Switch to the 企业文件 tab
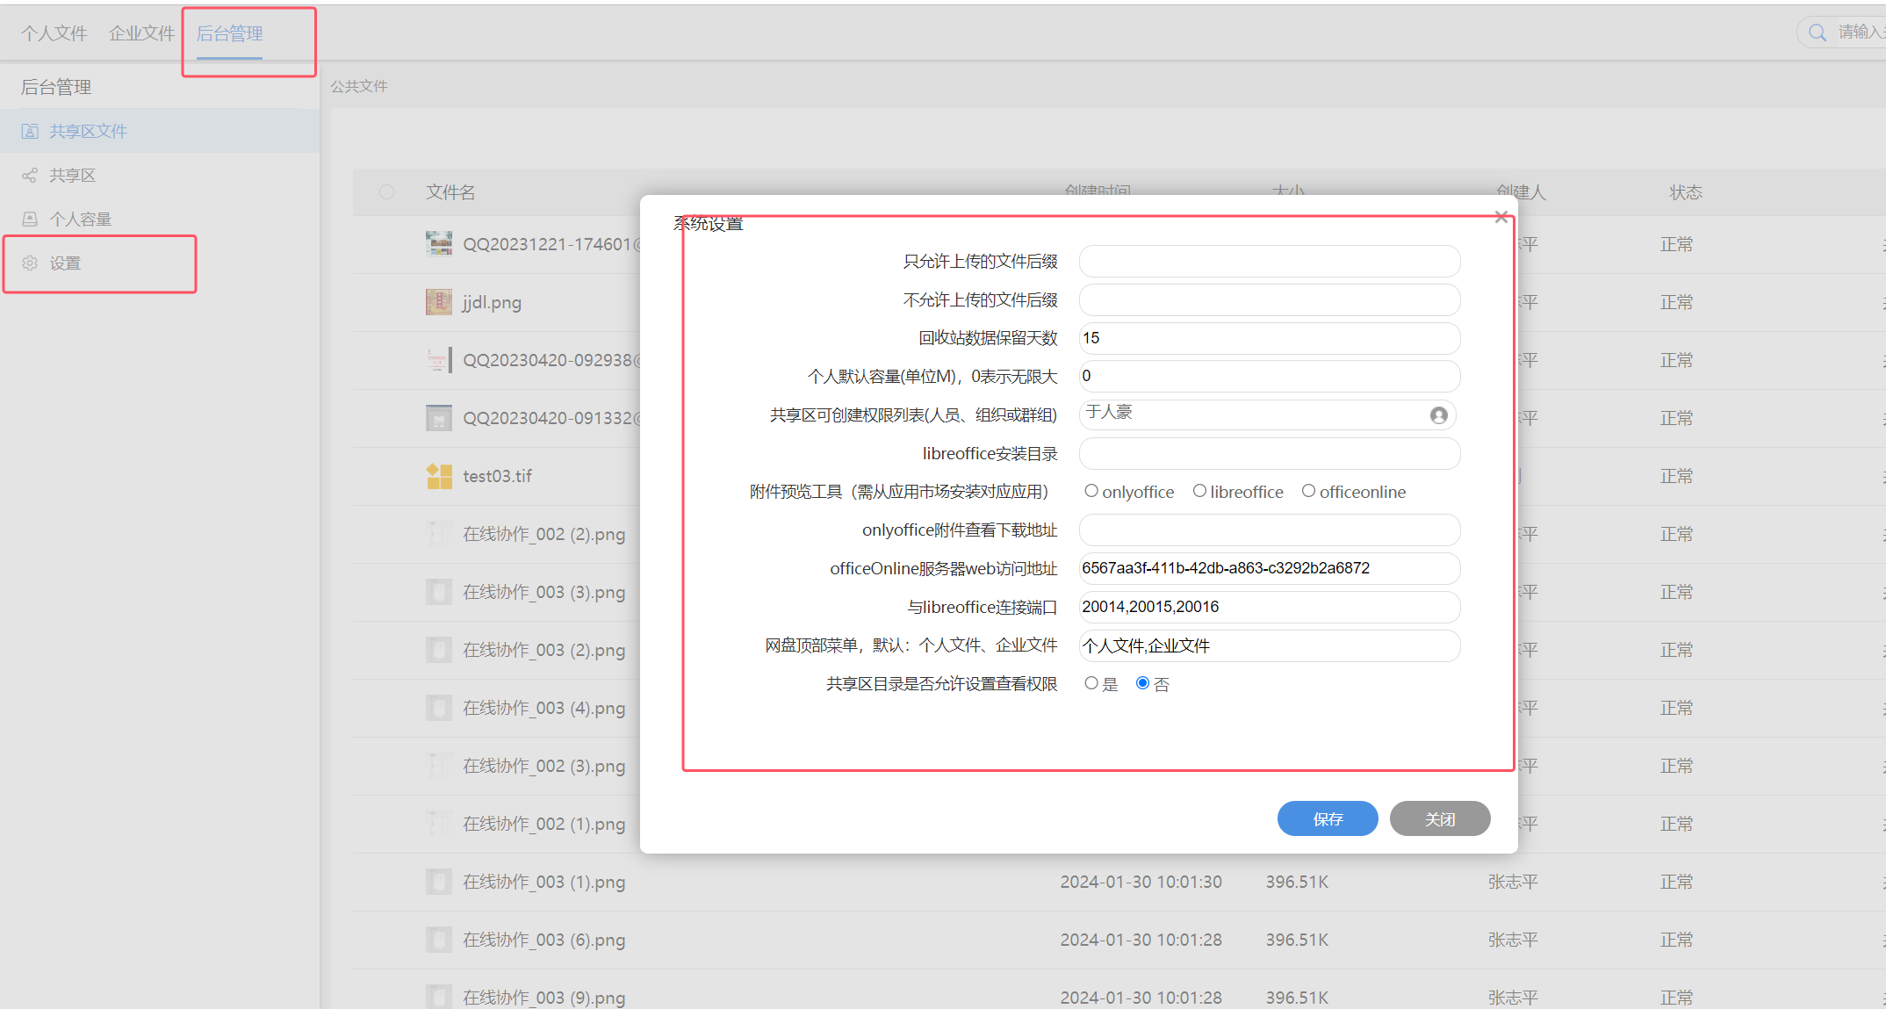 click(141, 33)
